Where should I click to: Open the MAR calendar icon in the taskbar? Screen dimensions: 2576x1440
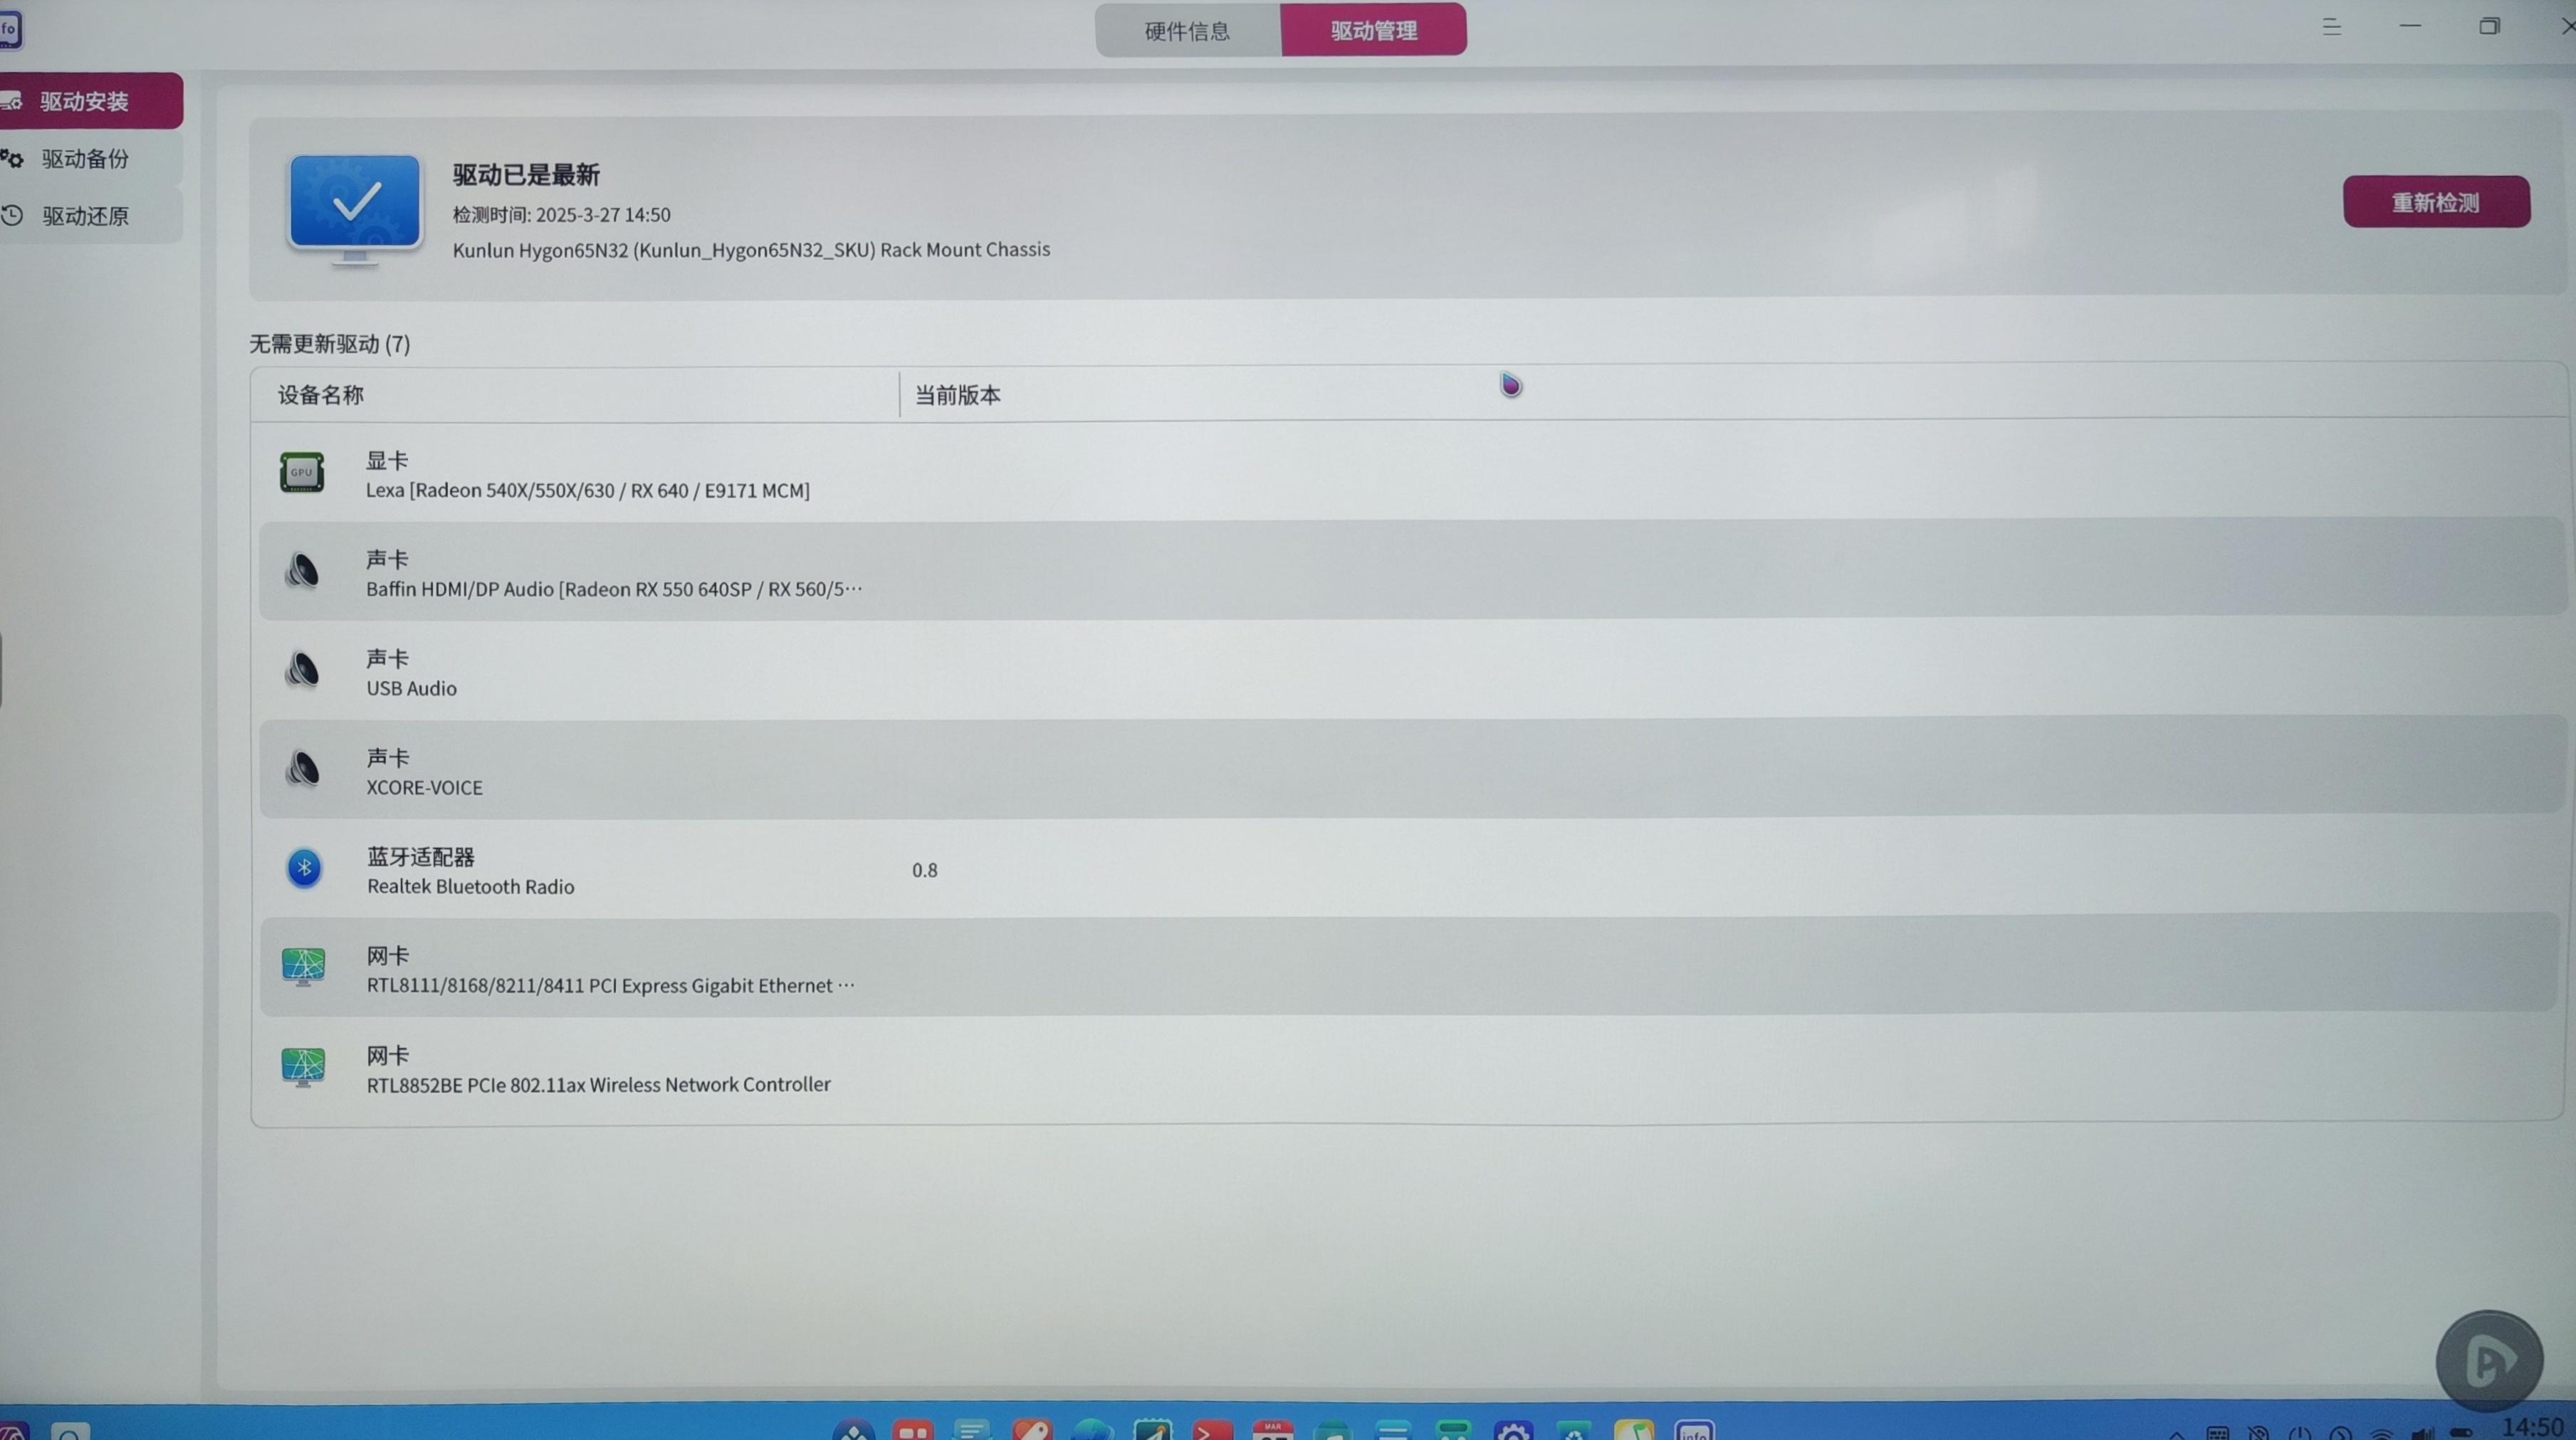pos(1272,1431)
